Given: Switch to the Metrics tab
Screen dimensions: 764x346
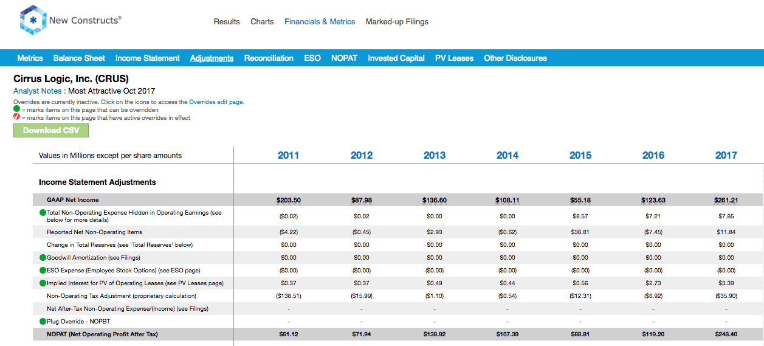Looking at the screenshot, I should 30,58.
